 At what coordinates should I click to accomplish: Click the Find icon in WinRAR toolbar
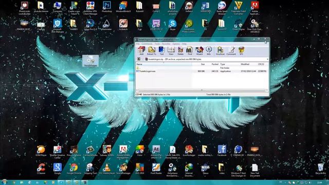(190, 51)
